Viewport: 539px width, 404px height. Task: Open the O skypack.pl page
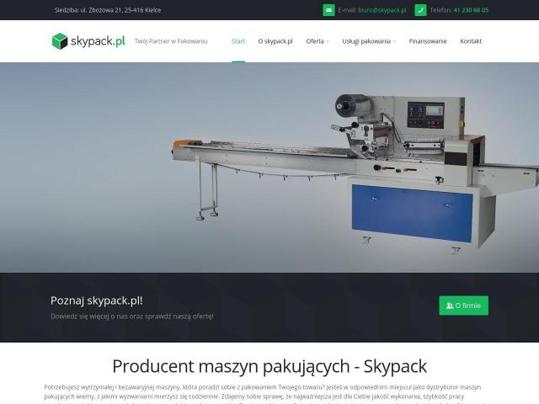275,41
